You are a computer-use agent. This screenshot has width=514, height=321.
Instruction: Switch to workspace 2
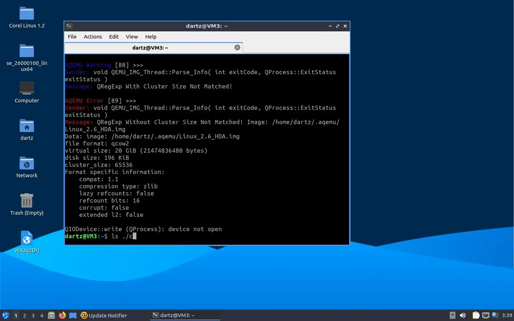tap(24, 316)
